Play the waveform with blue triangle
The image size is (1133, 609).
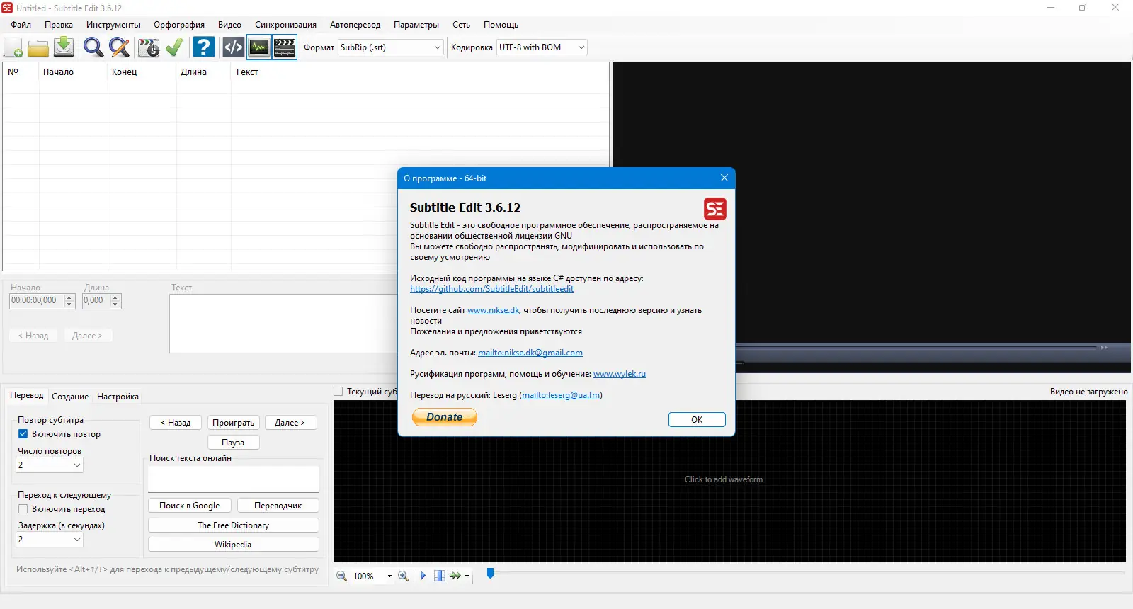pos(423,576)
